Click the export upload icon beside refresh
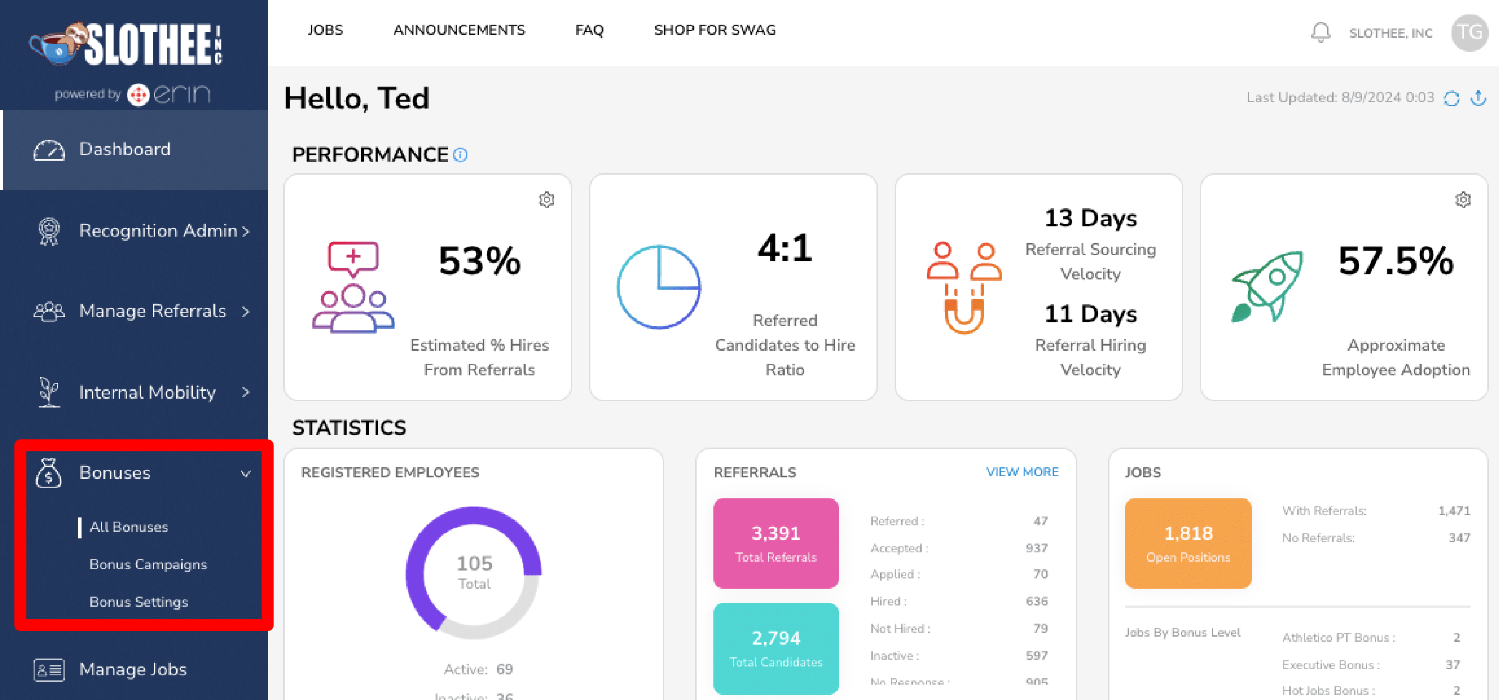The width and height of the screenshot is (1499, 700). tap(1478, 98)
